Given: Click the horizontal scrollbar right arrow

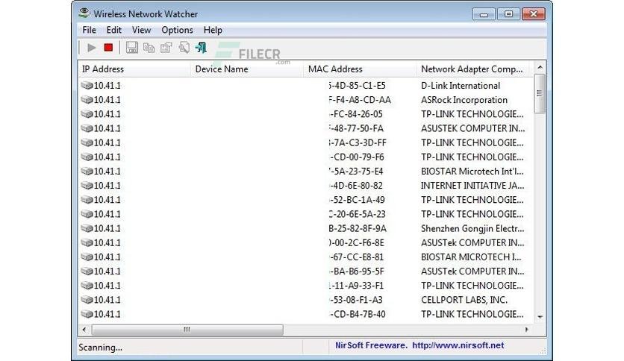Looking at the screenshot, I should click(x=527, y=330).
